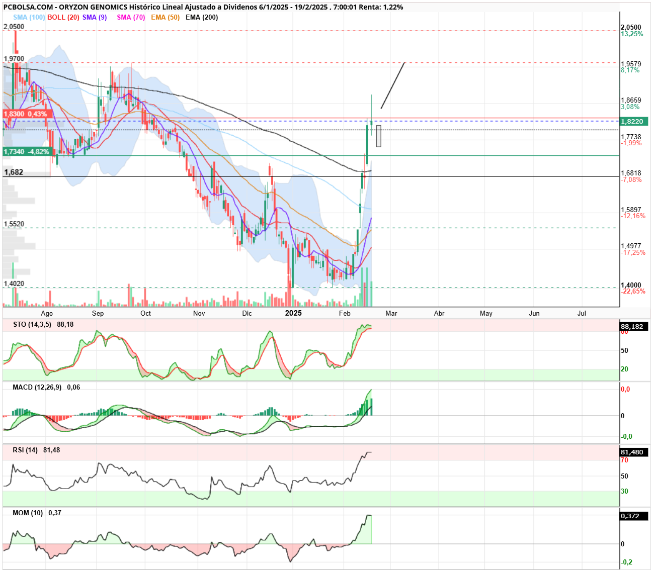
Task: Click the 1,8659 price axis value
Action: pos(631,101)
